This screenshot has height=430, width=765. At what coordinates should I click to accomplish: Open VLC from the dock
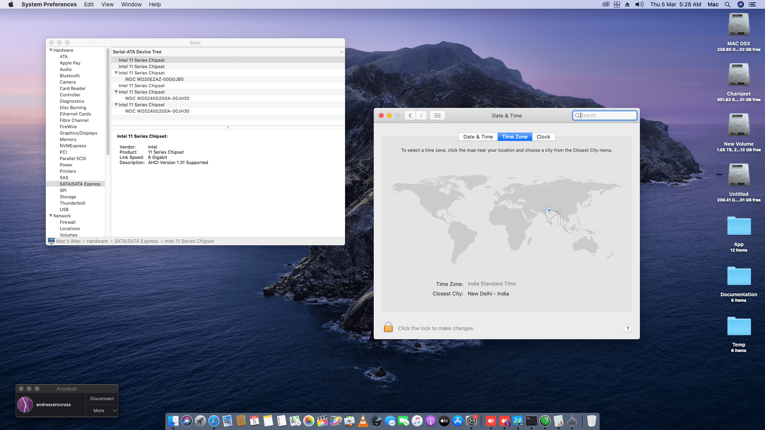(363, 421)
